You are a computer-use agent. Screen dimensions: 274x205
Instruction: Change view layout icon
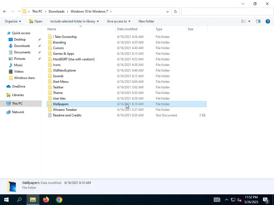click(x=243, y=21)
